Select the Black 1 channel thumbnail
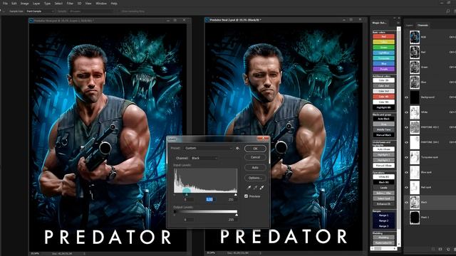 [x=415, y=218]
